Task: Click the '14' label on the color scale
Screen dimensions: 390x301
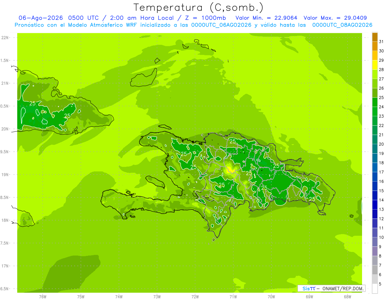Action: [382, 200]
